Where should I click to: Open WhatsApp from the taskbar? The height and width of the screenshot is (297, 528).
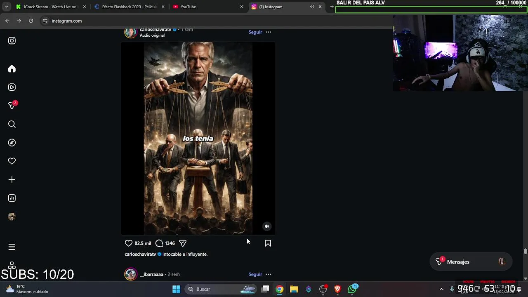coord(352,289)
